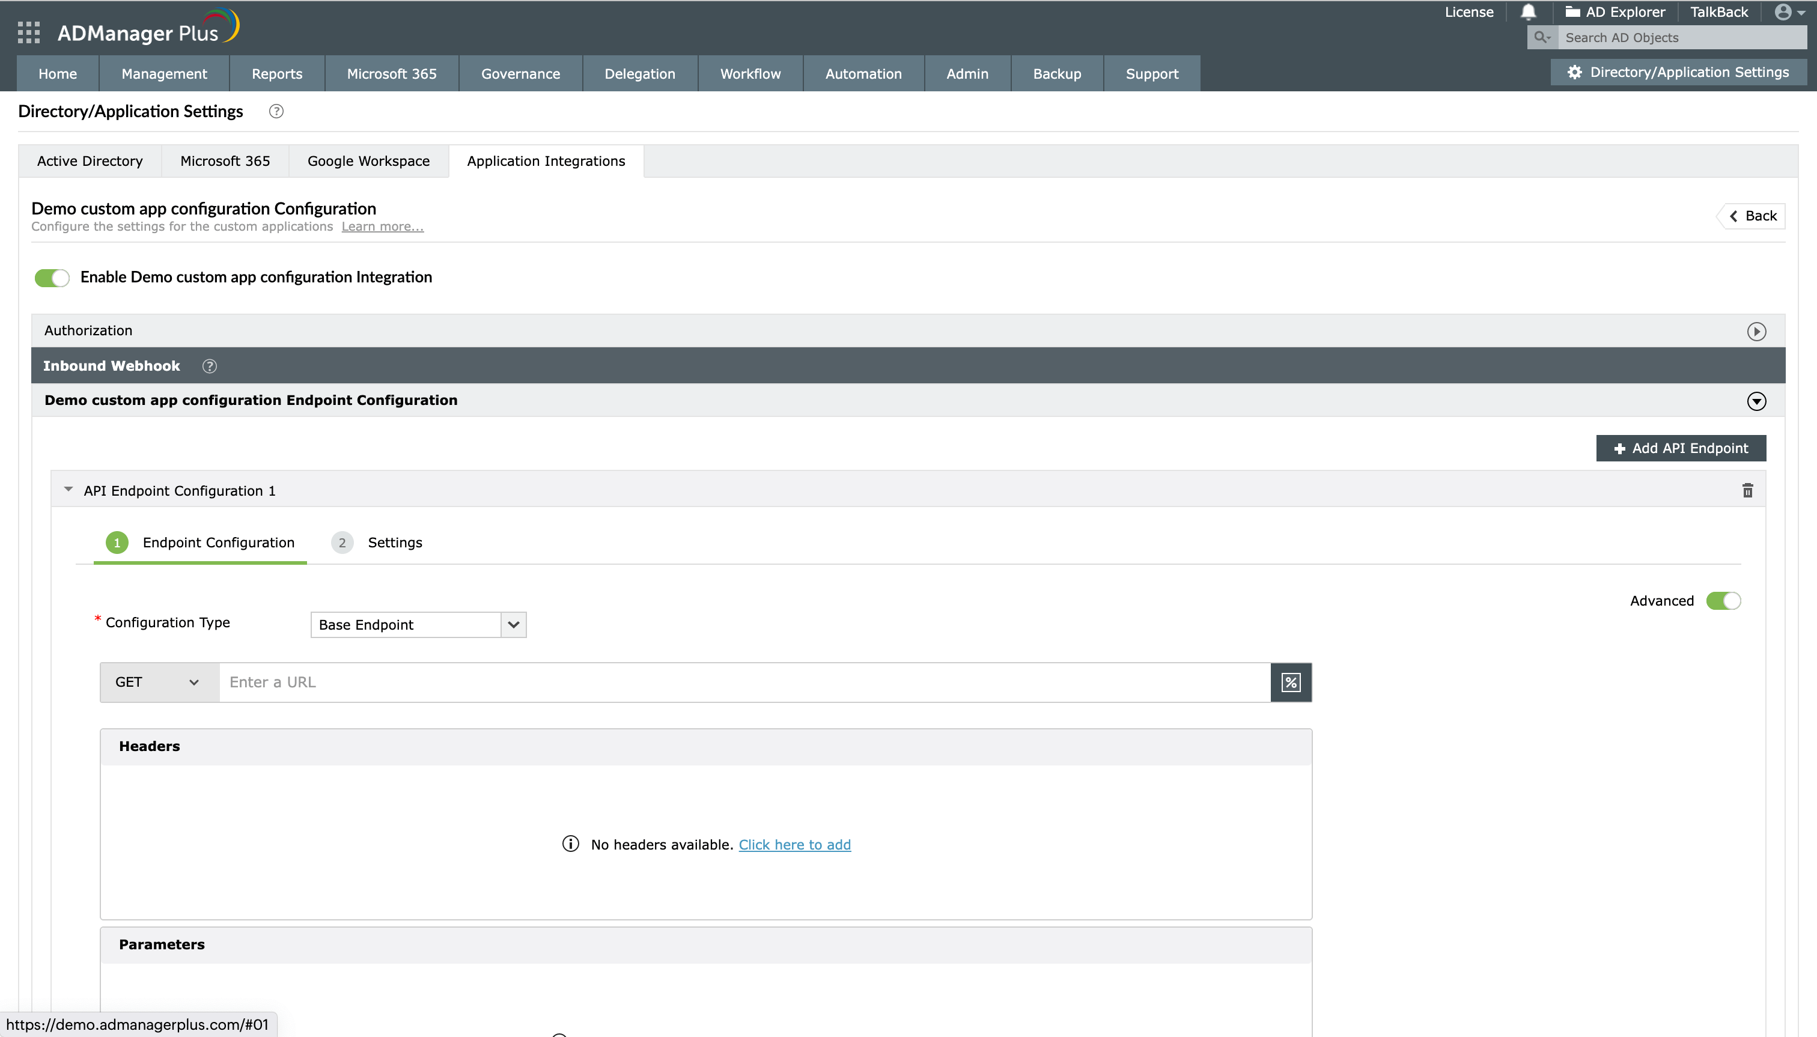The image size is (1817, 1037).
Task: Click help icon beside Directory/Application Settings title
Action: (x=275, y=111)
